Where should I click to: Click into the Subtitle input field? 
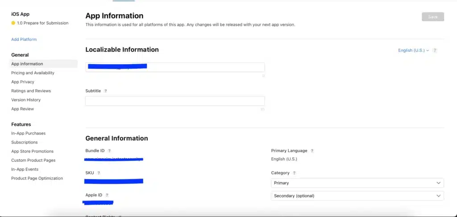tap(175, 101)
